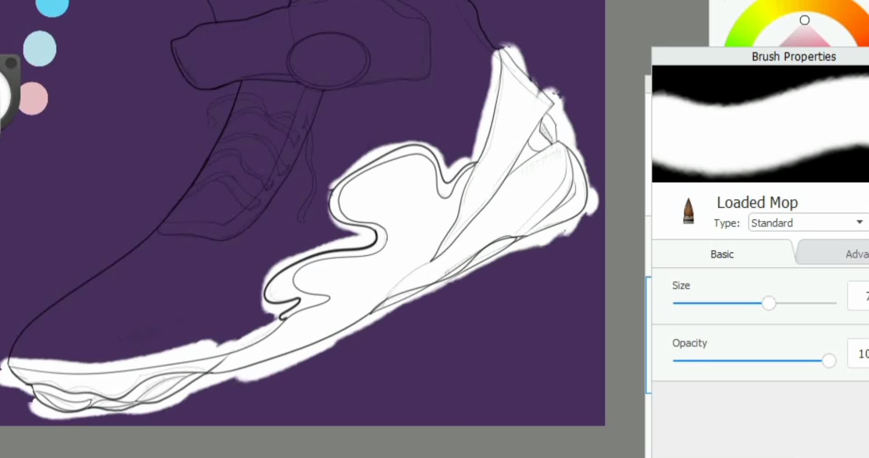
Task: Click the Opacity value input field
Action: click(x=859, y=353)
